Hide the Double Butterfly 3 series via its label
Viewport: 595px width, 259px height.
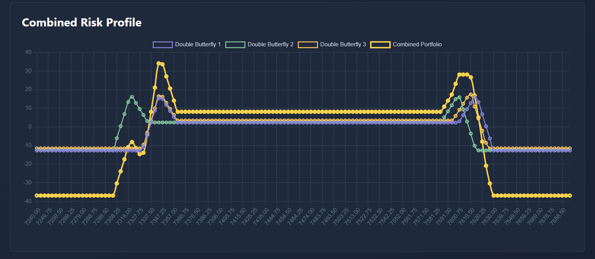(343, 44)
